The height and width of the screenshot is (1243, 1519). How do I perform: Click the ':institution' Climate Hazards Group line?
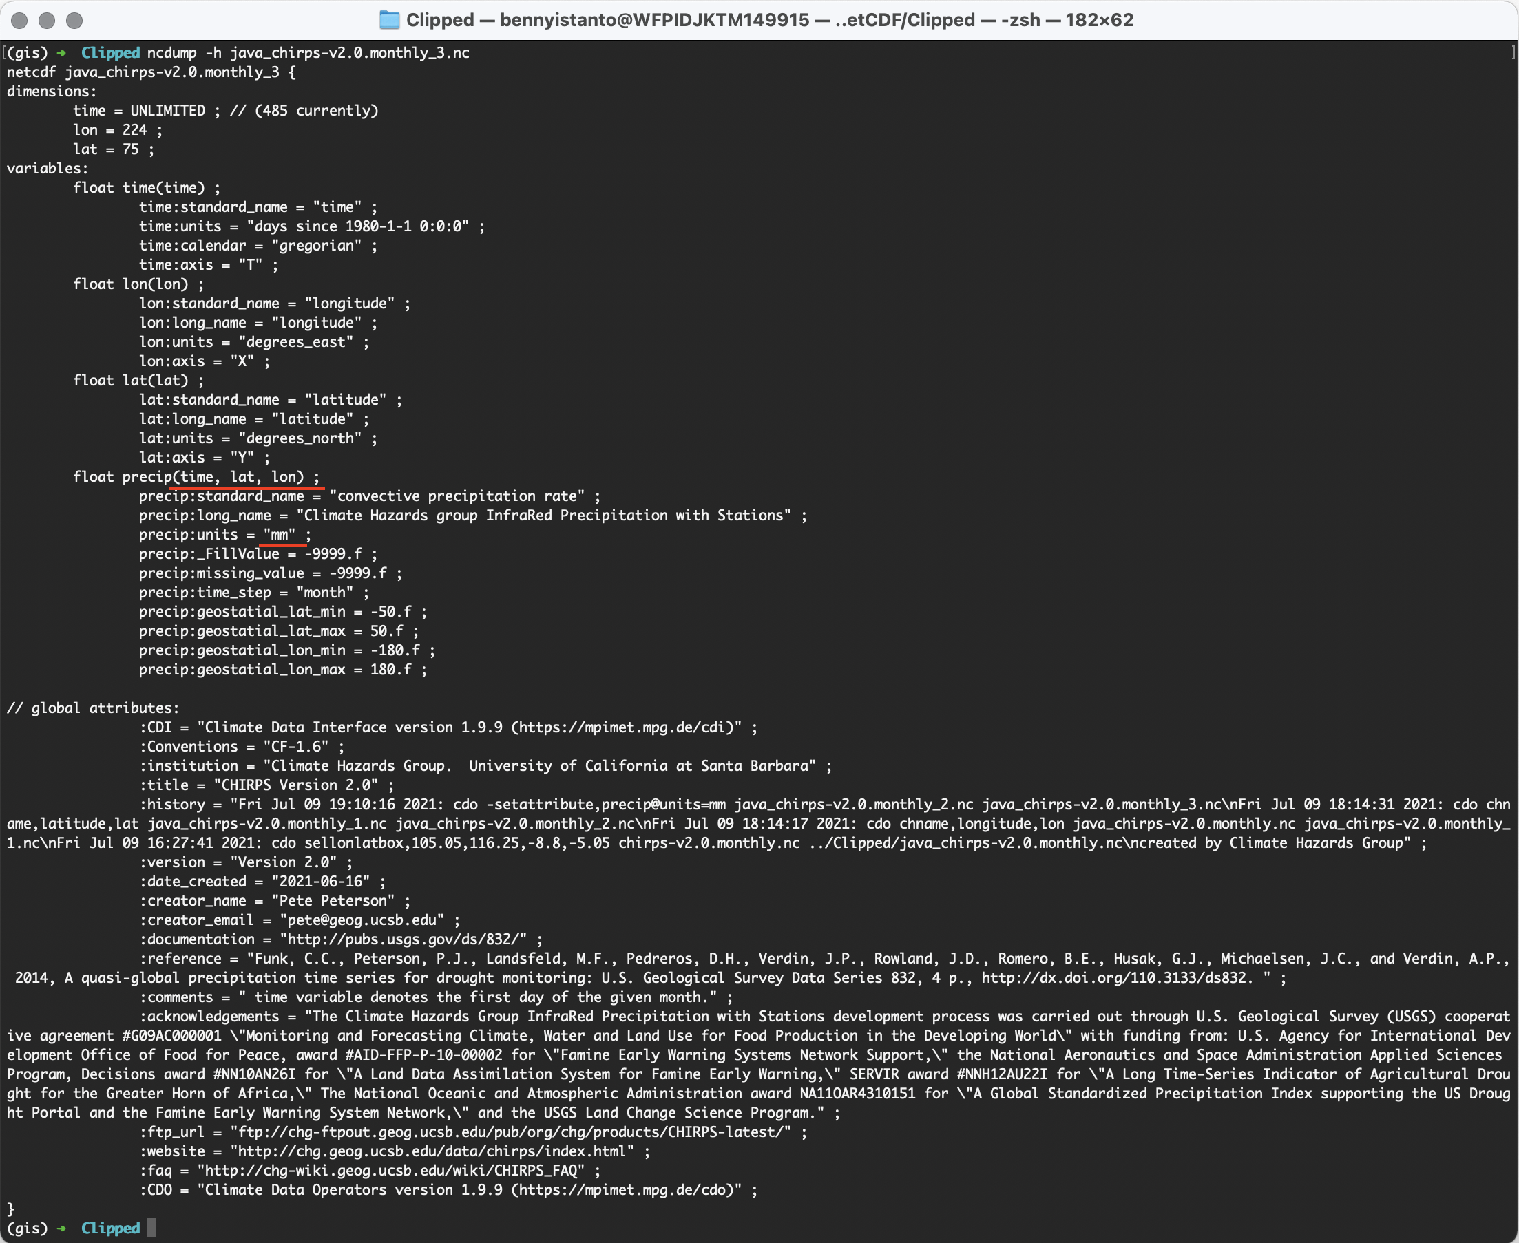[x=485, y=767]
